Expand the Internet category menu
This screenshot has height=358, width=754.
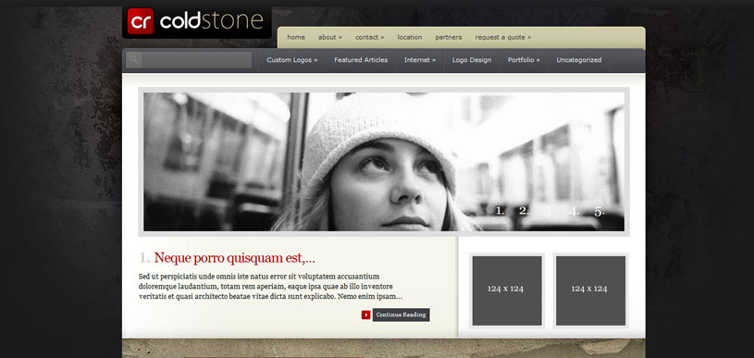pos(420,60)
